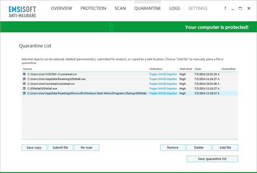Click file icon of C:\05fe0a0\05fe0a0.exe row
The image size is (257, 173).
coord(24,88)
